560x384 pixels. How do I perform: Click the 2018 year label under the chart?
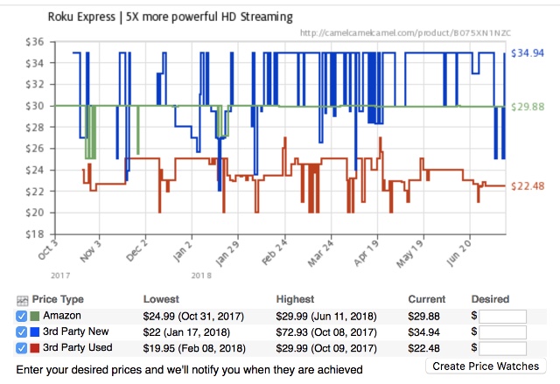point(201,276)
